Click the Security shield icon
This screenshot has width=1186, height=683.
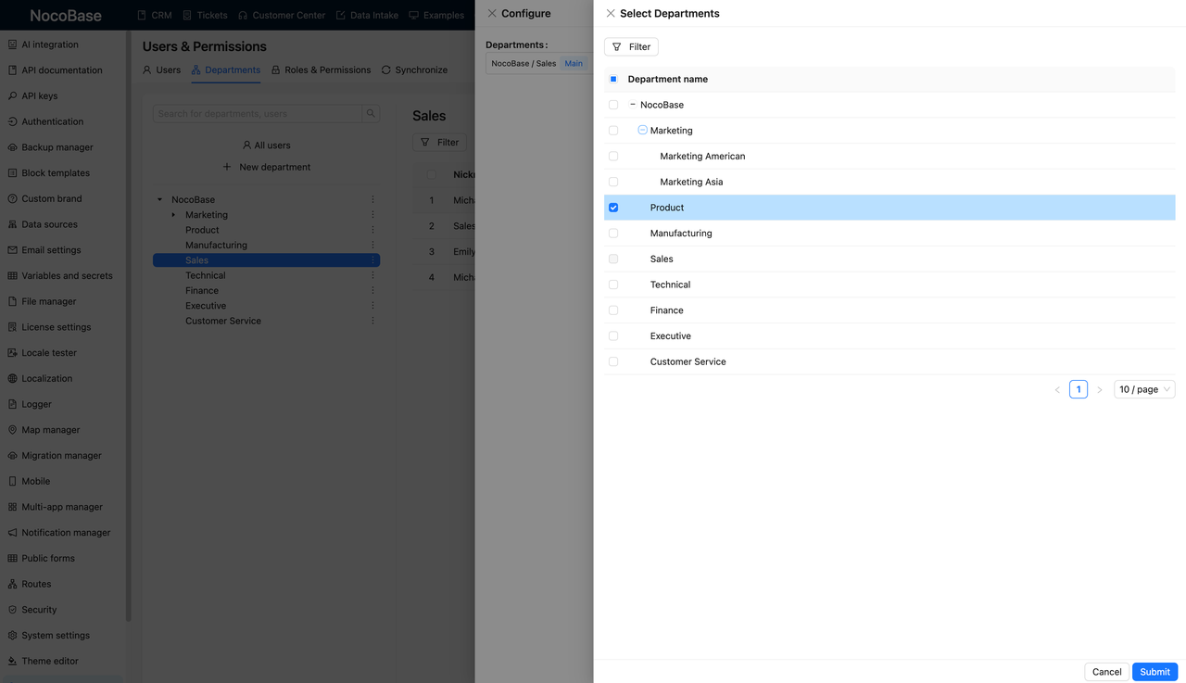[x=12, y=610]
